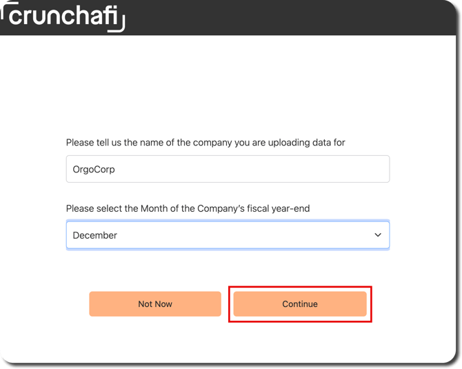
Task: Click the empty area of the company name box
Action: 250,169
